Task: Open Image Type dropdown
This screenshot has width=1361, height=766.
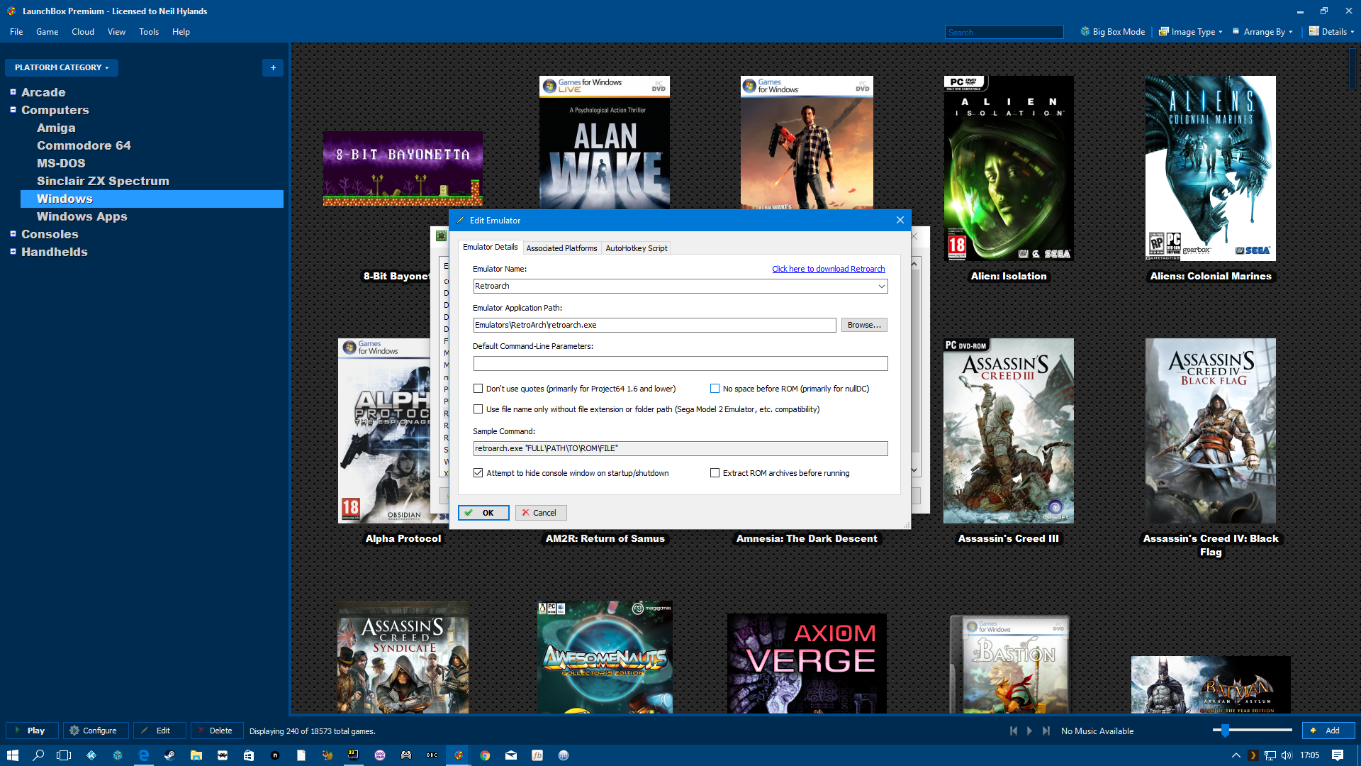Action: pos(1191,32)
